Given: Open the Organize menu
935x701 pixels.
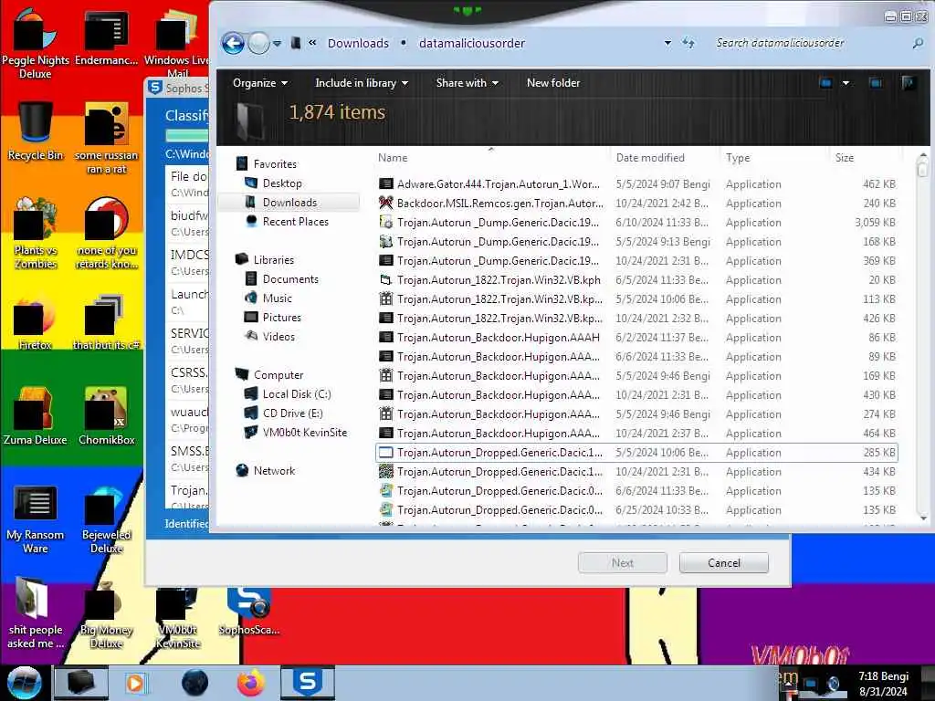Looking at the screenshot, I should tap(260, 83).
